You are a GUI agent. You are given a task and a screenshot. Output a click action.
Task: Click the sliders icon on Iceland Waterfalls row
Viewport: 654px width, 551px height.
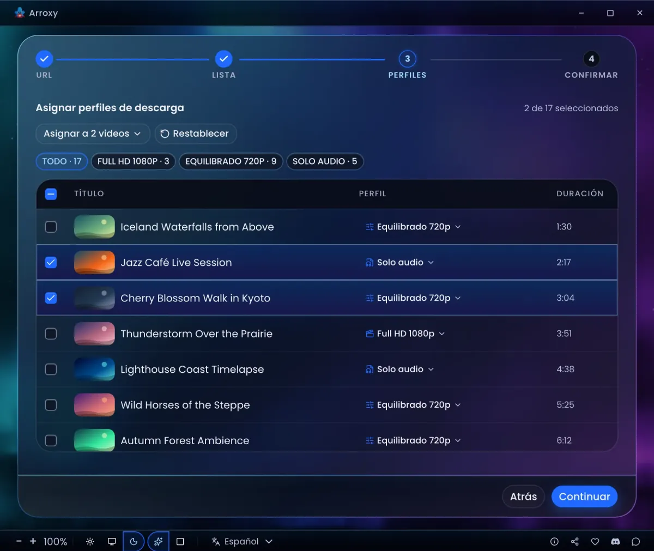(370, 227)
